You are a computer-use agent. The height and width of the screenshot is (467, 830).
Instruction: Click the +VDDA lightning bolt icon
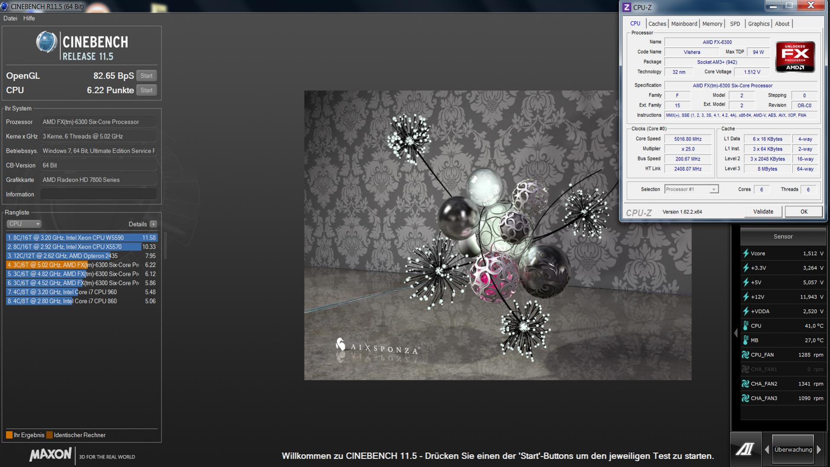click(746, 311)
